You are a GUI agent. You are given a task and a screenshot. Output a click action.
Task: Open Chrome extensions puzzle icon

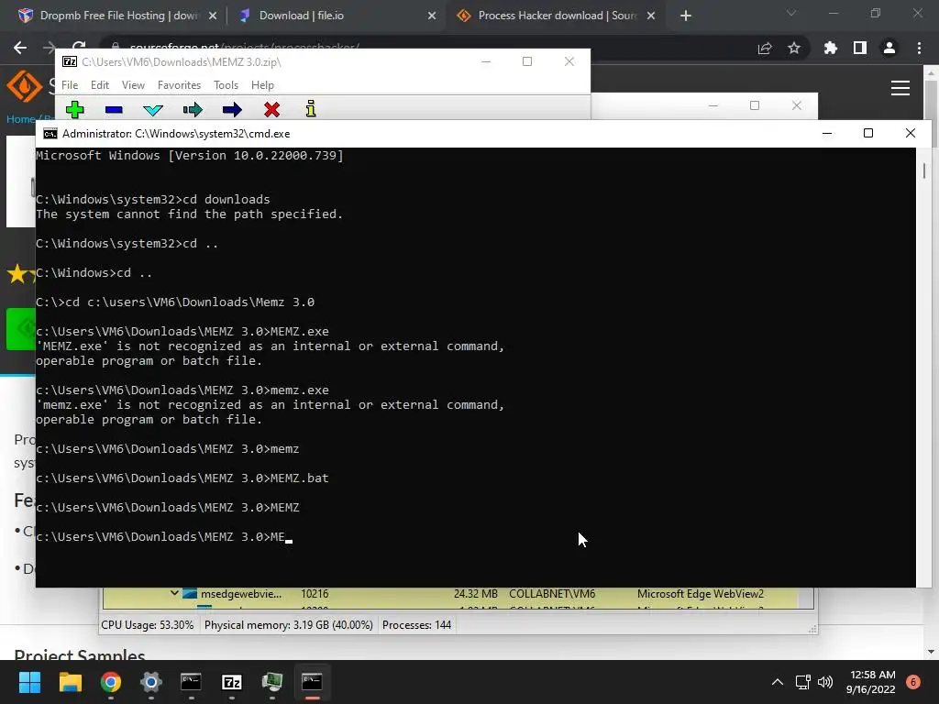[830, 48]
